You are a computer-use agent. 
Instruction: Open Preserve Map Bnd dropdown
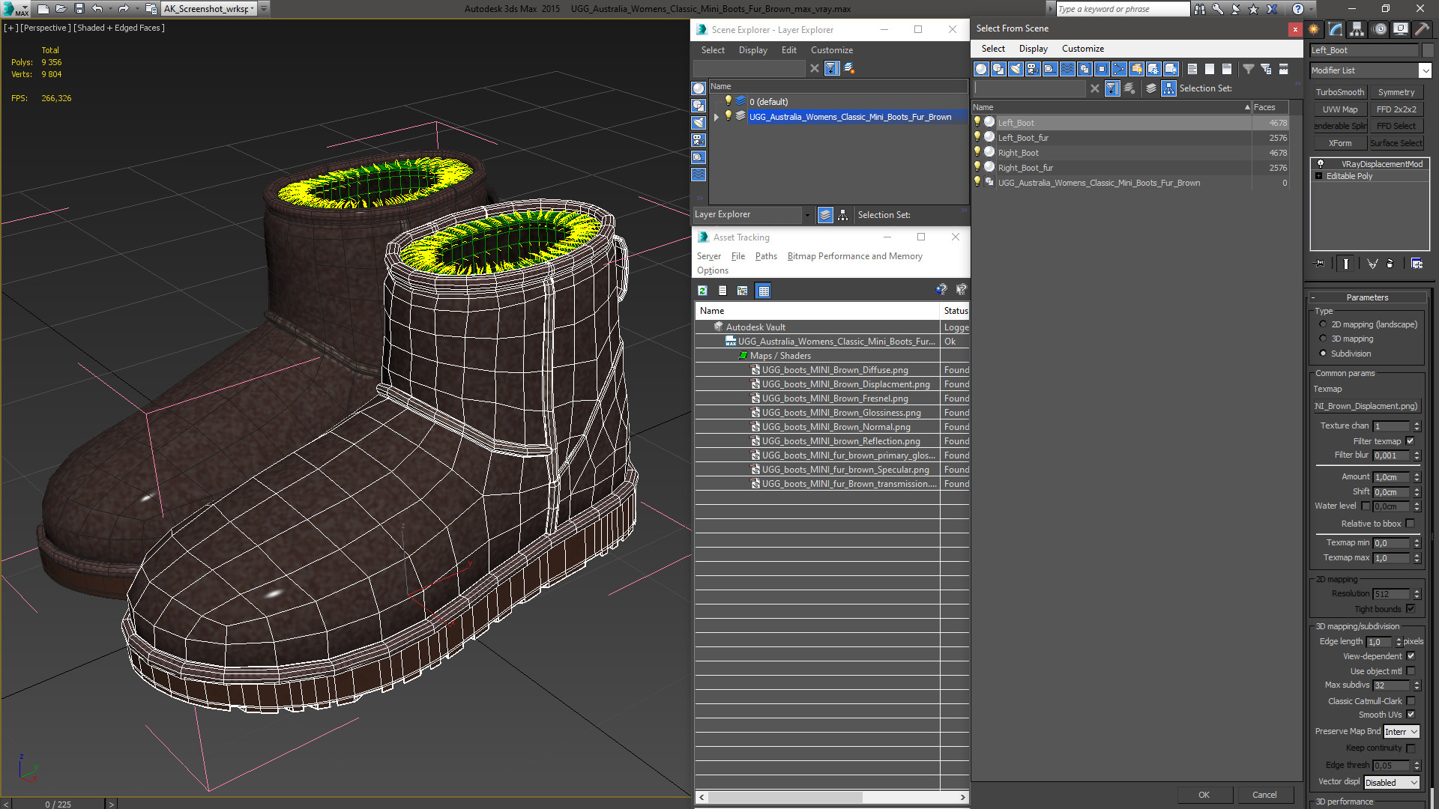click(1401, 732)
